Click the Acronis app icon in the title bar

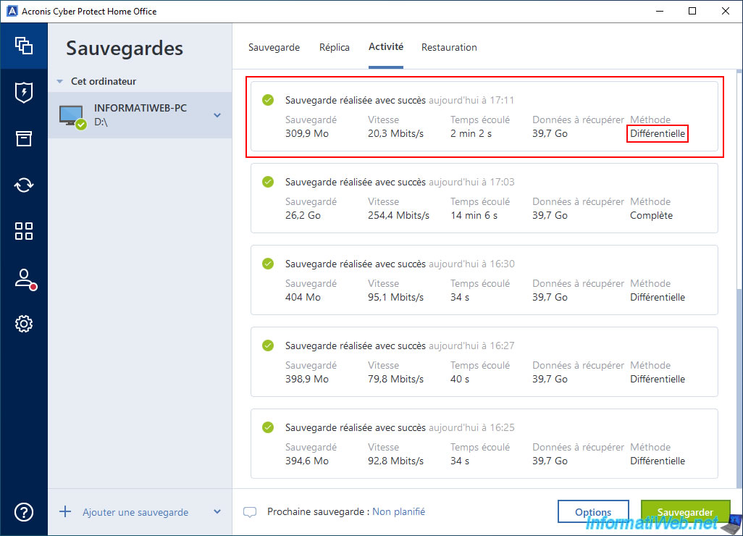pyautogui.click(x=12, y=11)
